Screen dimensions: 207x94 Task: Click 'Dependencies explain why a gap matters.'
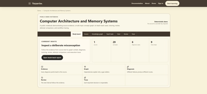(x=97, y=72)
